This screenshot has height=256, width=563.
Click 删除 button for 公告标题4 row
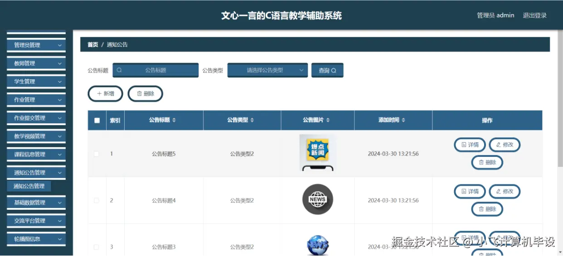487,209
